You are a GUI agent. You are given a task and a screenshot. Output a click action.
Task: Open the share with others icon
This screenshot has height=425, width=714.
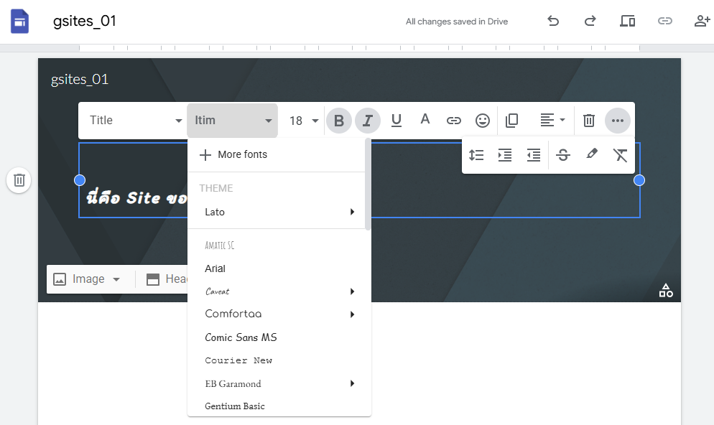tap(702, 21)
